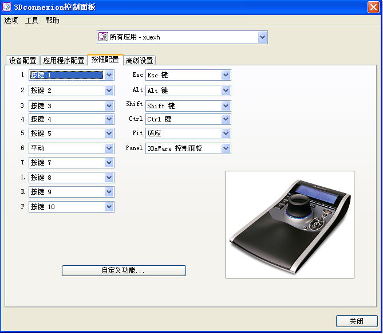Expand R button dropdown showing 按键 9

click(109, 192)
